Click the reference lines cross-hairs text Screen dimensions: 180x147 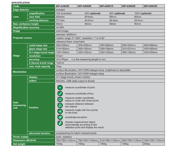(70, 42)
